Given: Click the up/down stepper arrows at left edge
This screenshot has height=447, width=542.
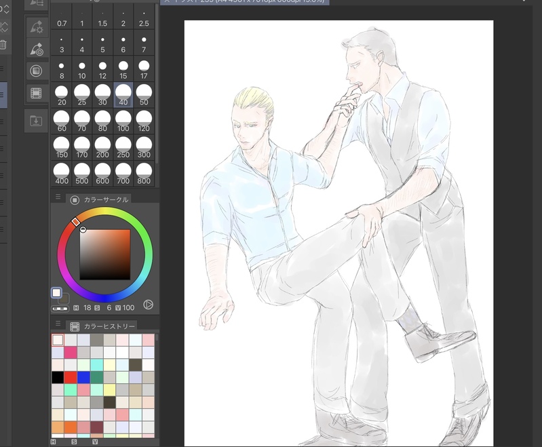Looking at the screenshot, I should [5, 9].
